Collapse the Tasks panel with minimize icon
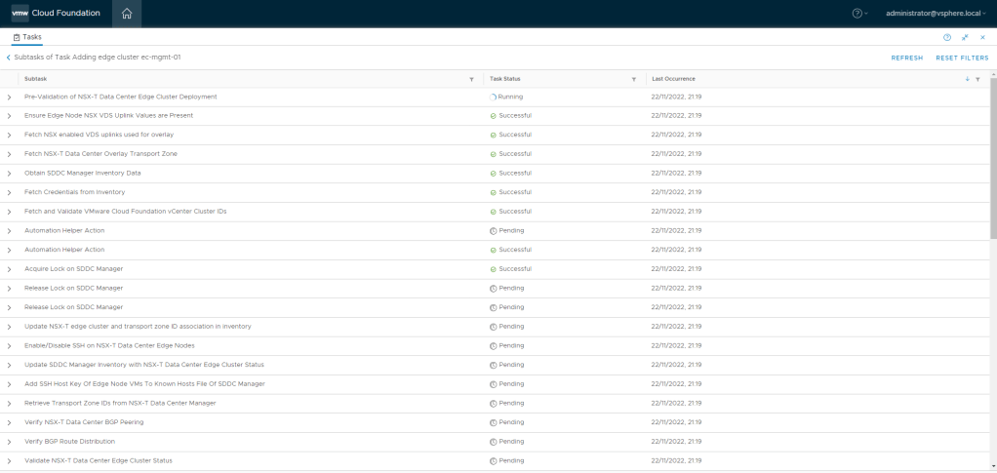 (965, 37)
